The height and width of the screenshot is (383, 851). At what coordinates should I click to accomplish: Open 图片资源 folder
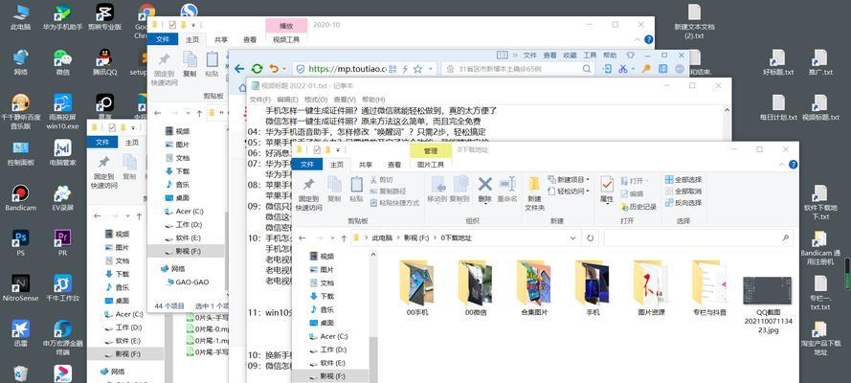[x=651, y=286]
